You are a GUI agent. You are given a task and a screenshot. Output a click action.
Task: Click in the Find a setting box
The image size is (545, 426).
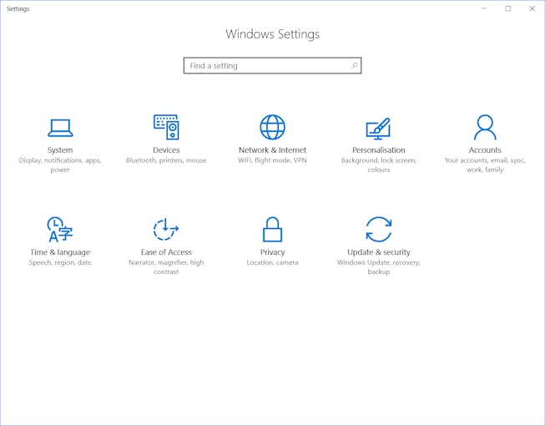[x=272, y=65]
